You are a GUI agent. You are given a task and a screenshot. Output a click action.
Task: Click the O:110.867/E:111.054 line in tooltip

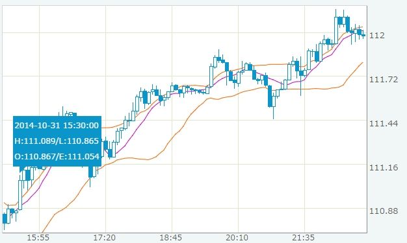pyautogui.click(x=57, y=157)
